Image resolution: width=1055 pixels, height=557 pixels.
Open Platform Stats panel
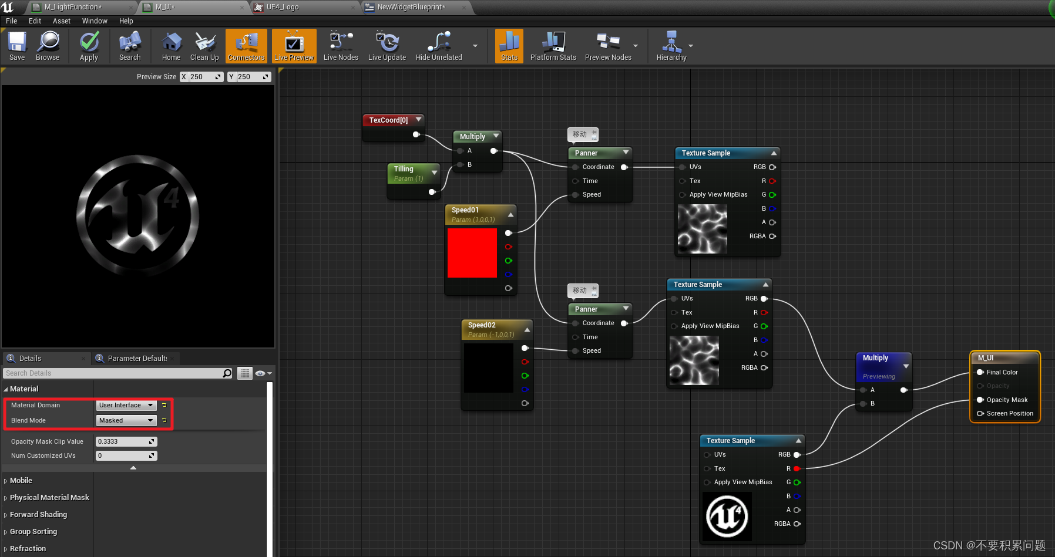coord(553,46)
